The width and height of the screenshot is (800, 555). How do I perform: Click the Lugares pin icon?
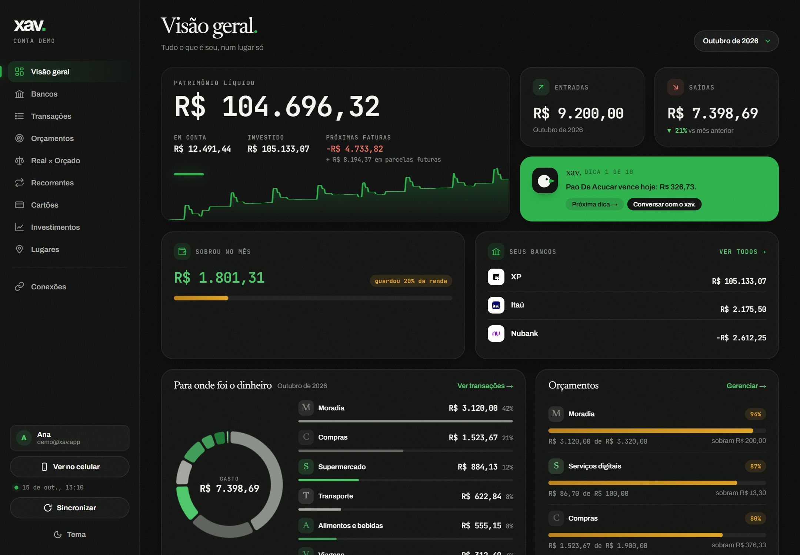19,249
